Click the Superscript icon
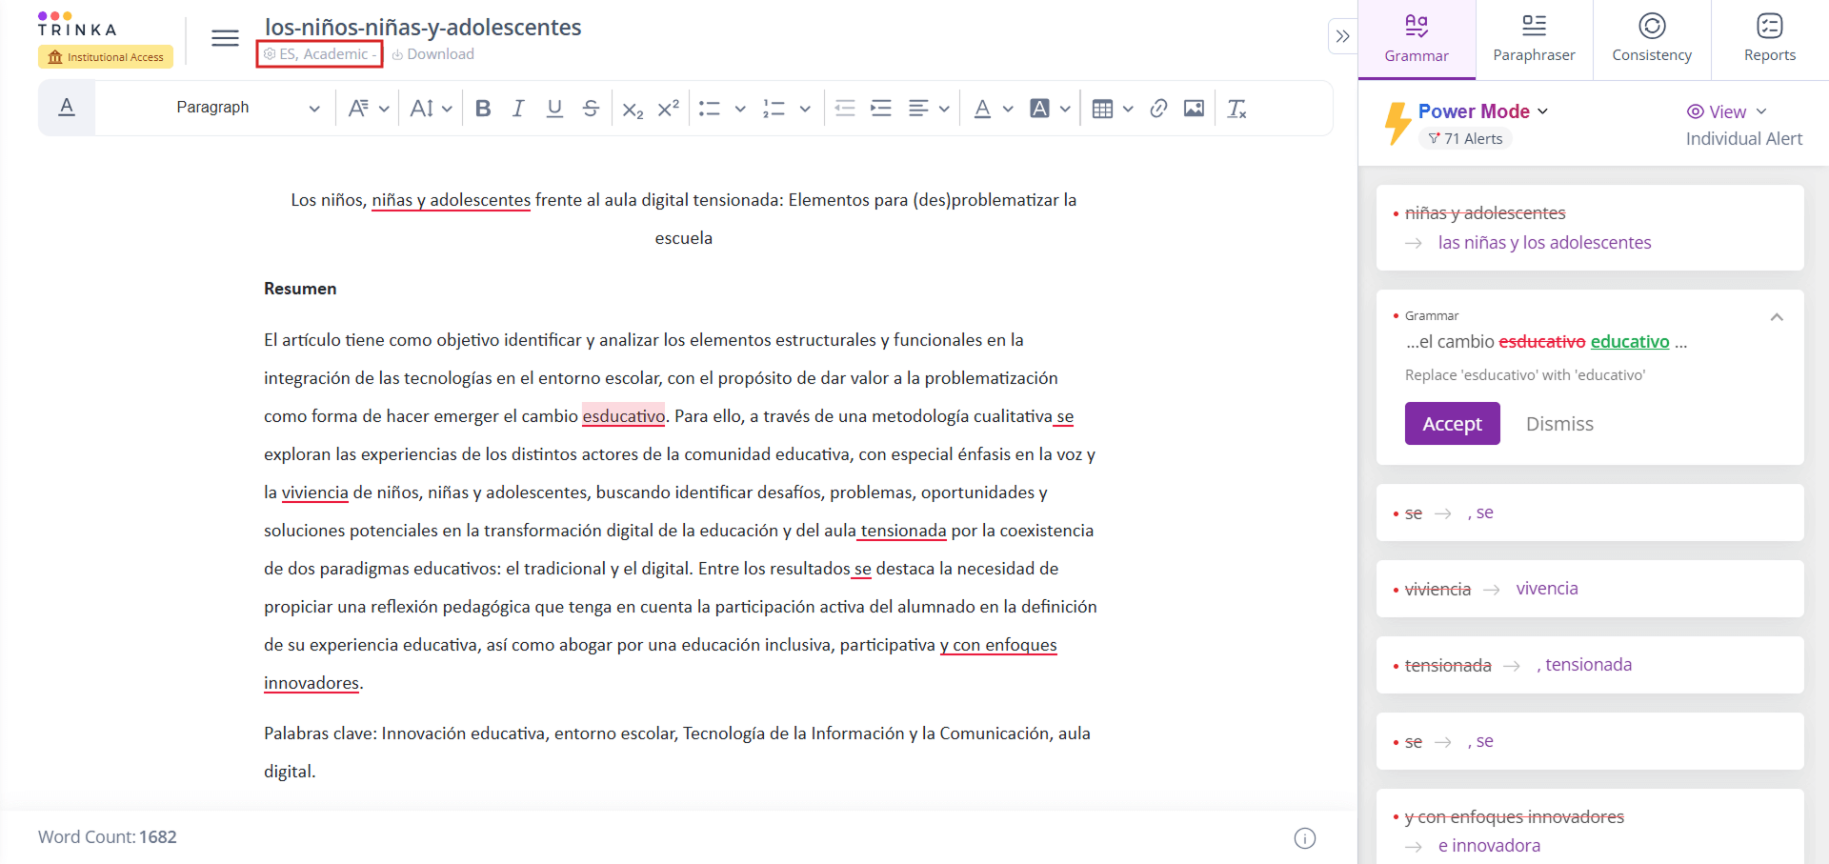The image size is (1829, 864). tap(669, 109)
